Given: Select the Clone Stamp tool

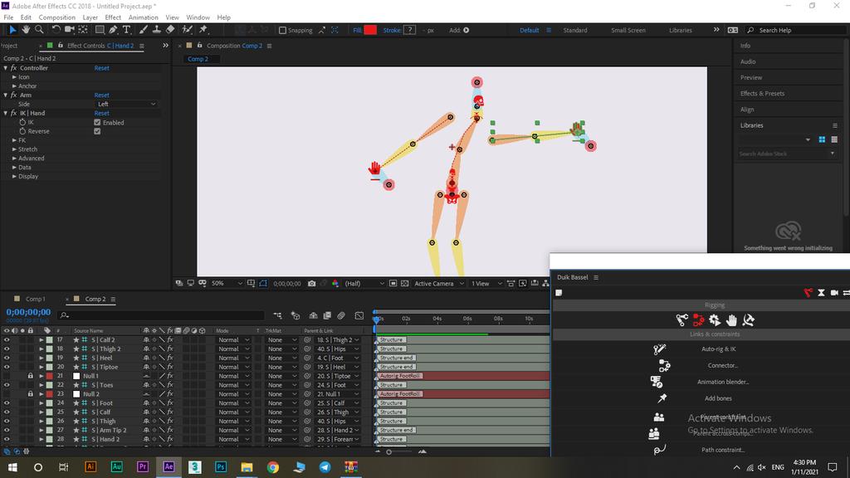Looking at the screenshot, I should pyautogui.click(x=157, y=30).
